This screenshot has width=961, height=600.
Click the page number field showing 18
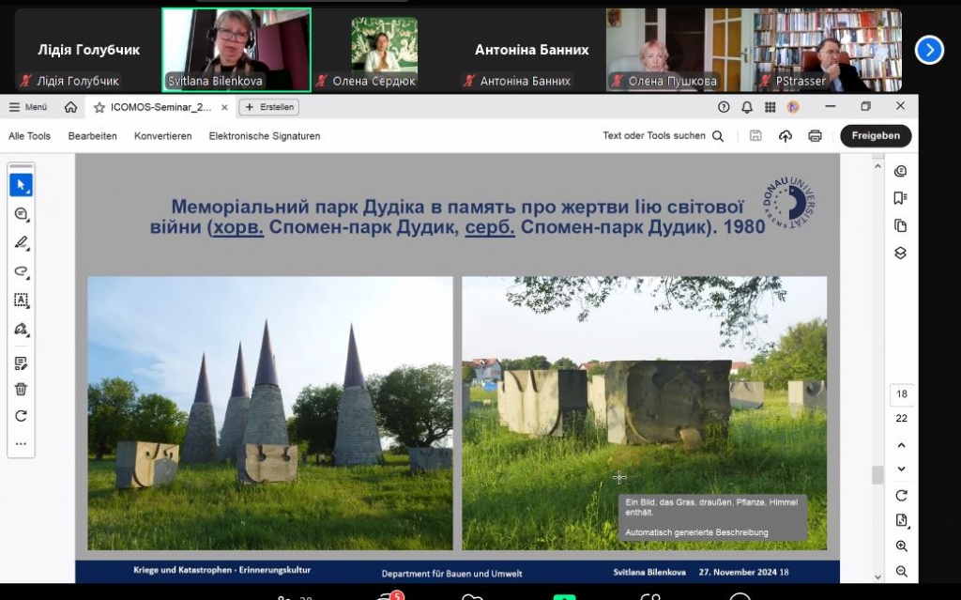(900, 394)
